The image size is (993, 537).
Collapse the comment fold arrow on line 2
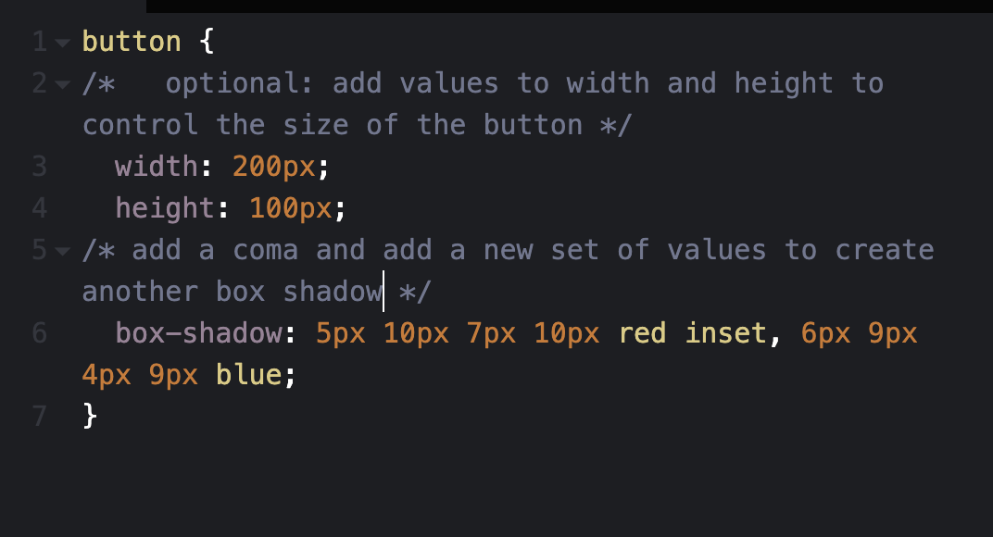(63, 84)
